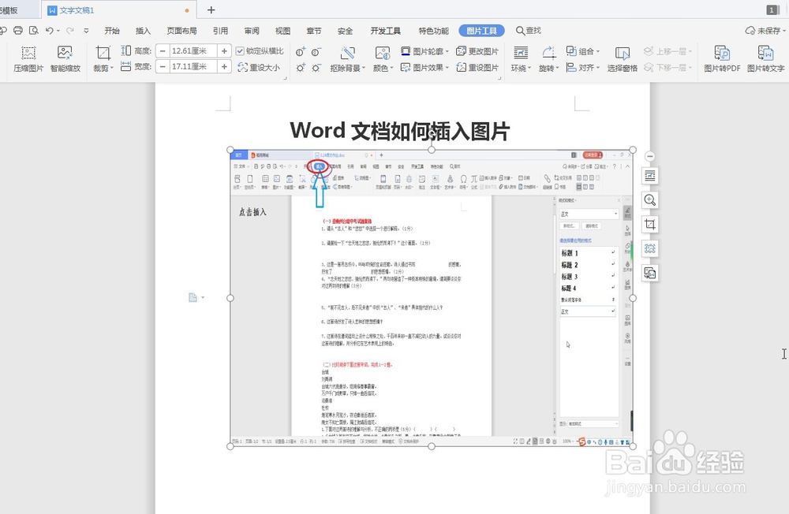Click the 查找 (Find) button
This screenshot has width=789, height=514.
click(529, 30)
